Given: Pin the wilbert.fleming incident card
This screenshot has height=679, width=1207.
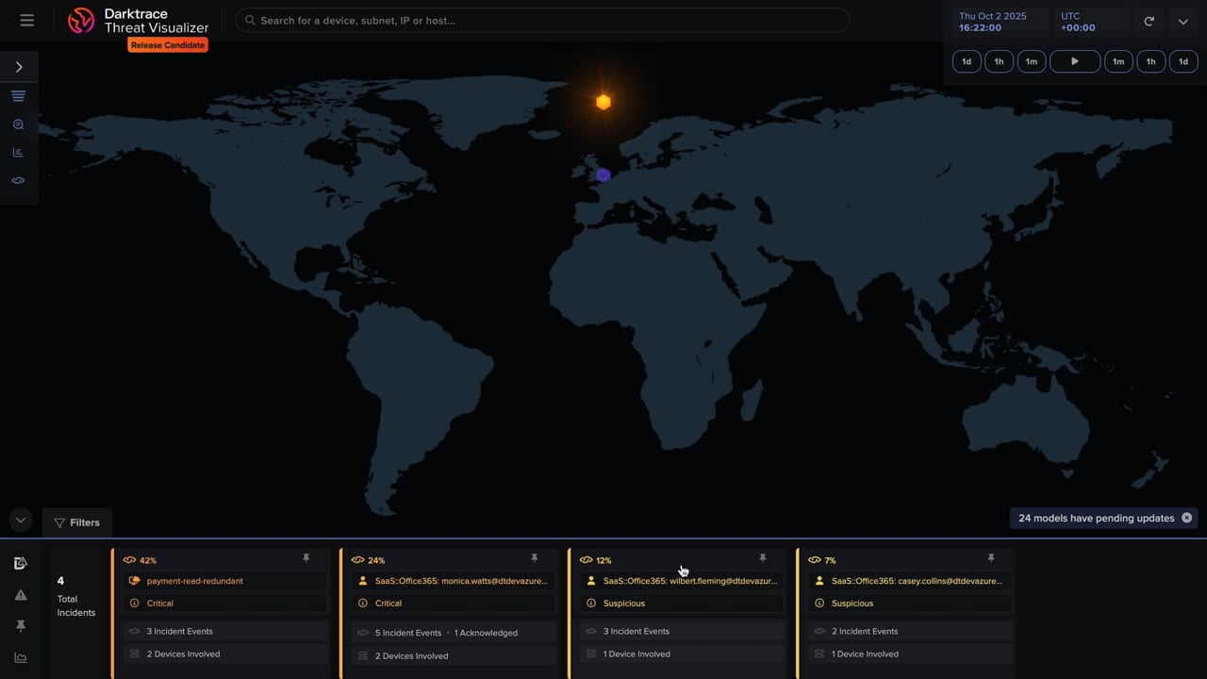Looking at the screenshot, I should tap(763, 558).
